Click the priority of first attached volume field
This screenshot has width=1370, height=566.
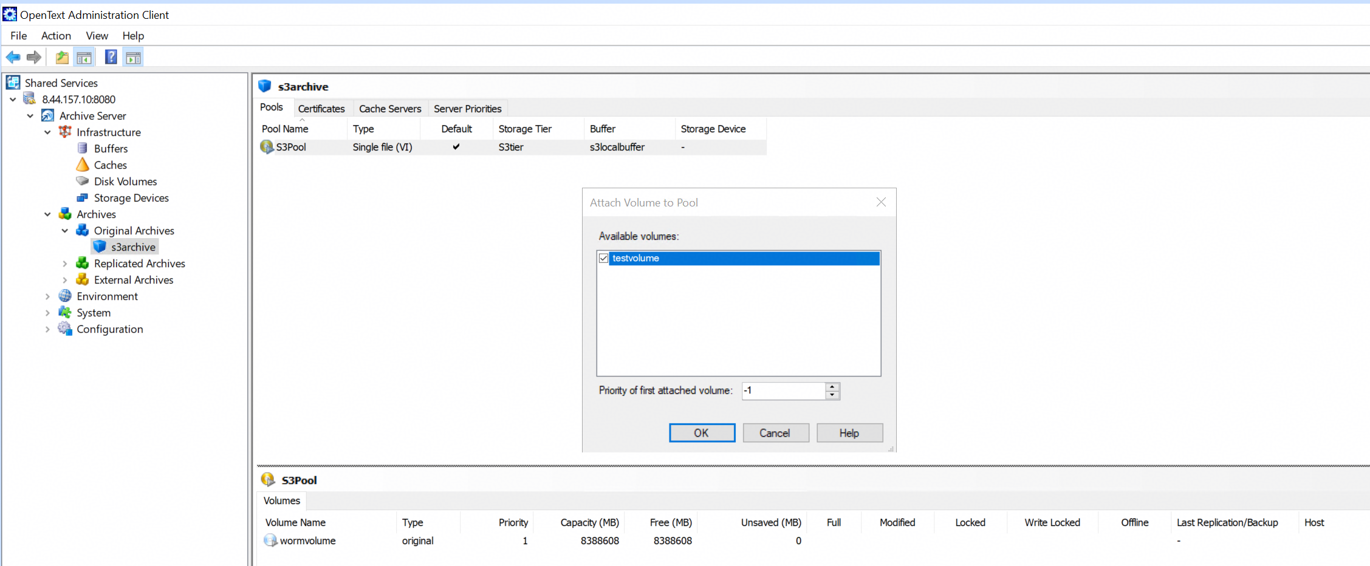click(x=783, y=390)
